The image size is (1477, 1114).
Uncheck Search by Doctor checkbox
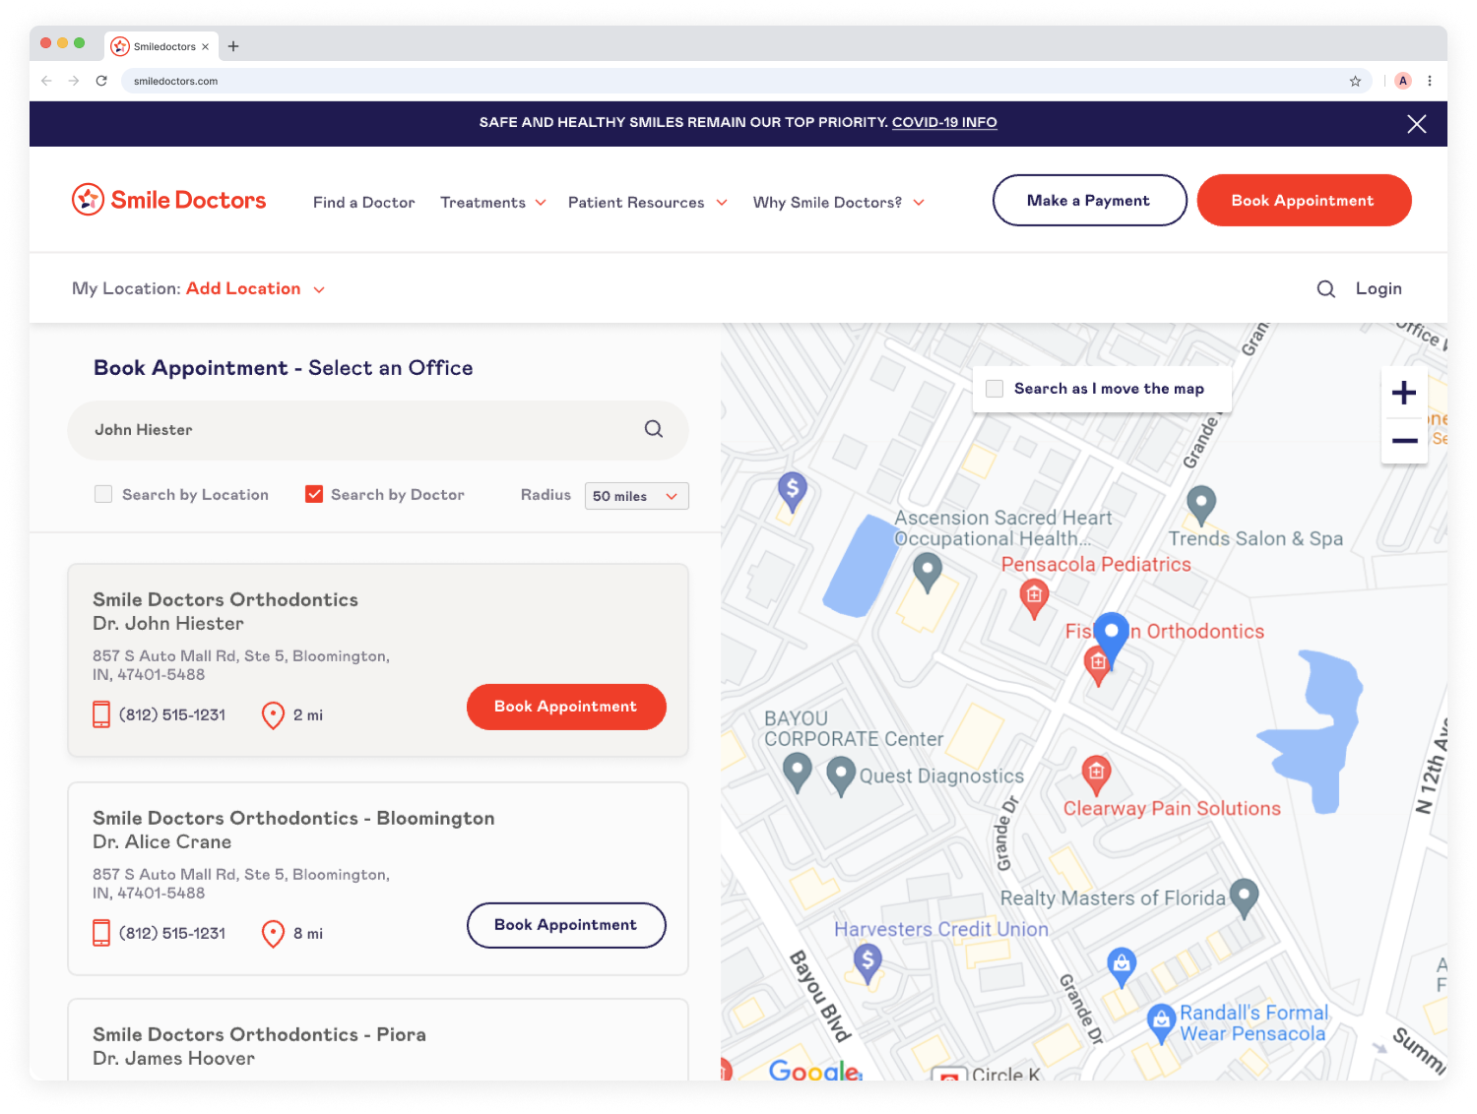pos(314,494)
